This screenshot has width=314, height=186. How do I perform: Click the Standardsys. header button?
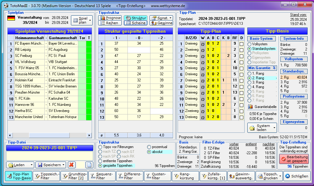(294, 71)
